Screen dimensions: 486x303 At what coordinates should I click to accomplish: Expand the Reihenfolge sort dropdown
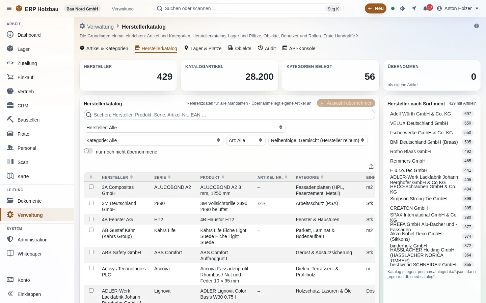click(x=318, y=140)
